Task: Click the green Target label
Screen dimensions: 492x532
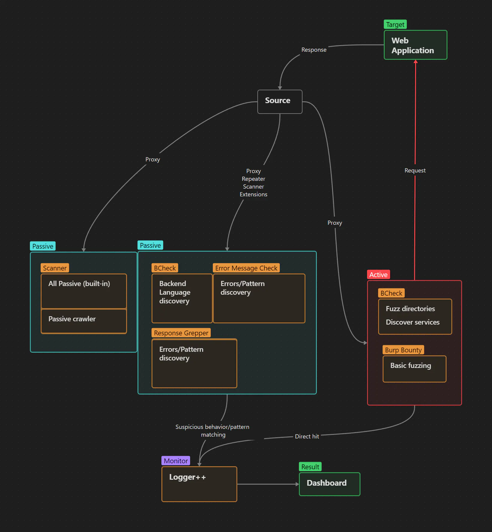Action: 395,25
